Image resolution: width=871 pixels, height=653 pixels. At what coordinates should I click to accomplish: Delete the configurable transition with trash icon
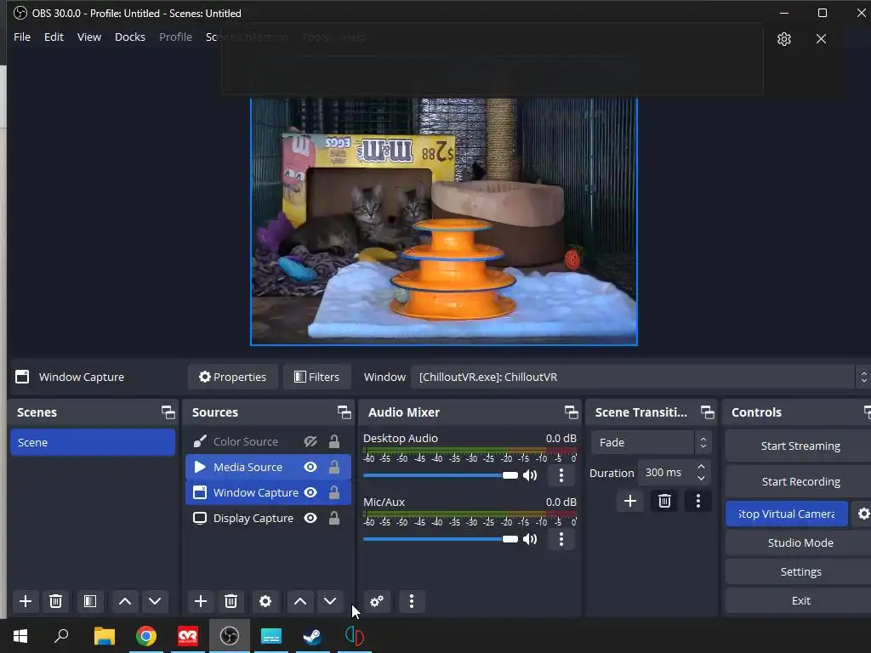(x=664, y=501)
